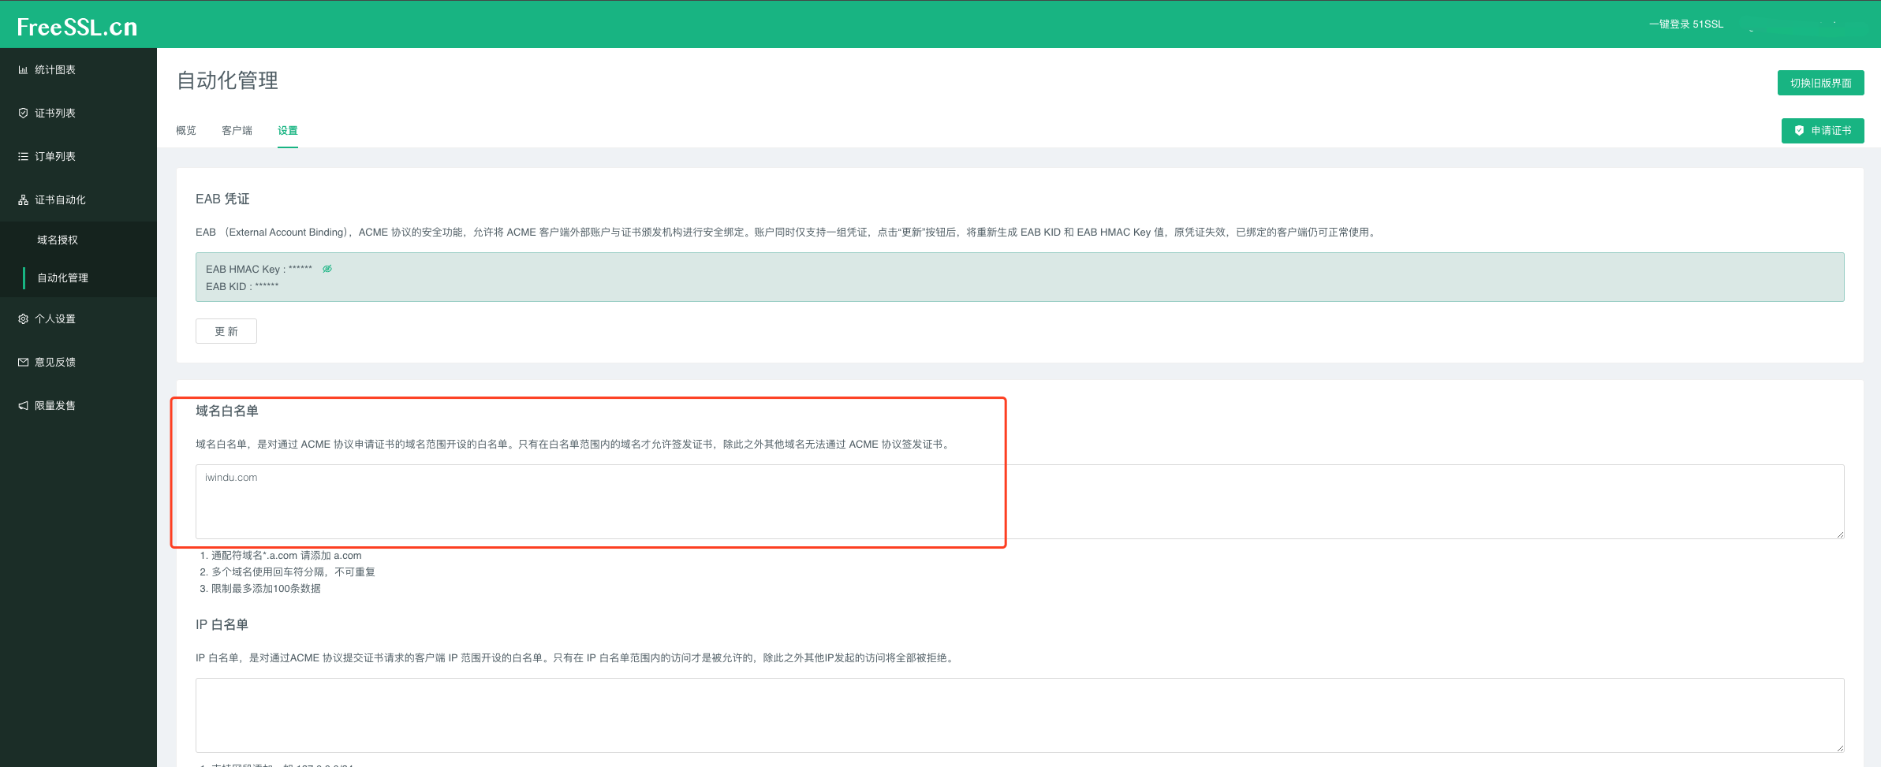Click the 个人设置 gear icon
This screenshot has height=767, width=1881.
click(x=23, y=319)
